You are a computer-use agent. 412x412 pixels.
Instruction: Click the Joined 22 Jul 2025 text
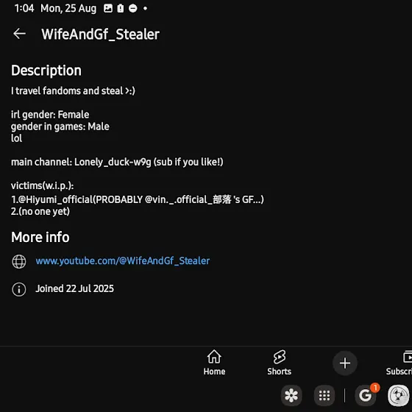pyautogui.click(x=74, y=288)
